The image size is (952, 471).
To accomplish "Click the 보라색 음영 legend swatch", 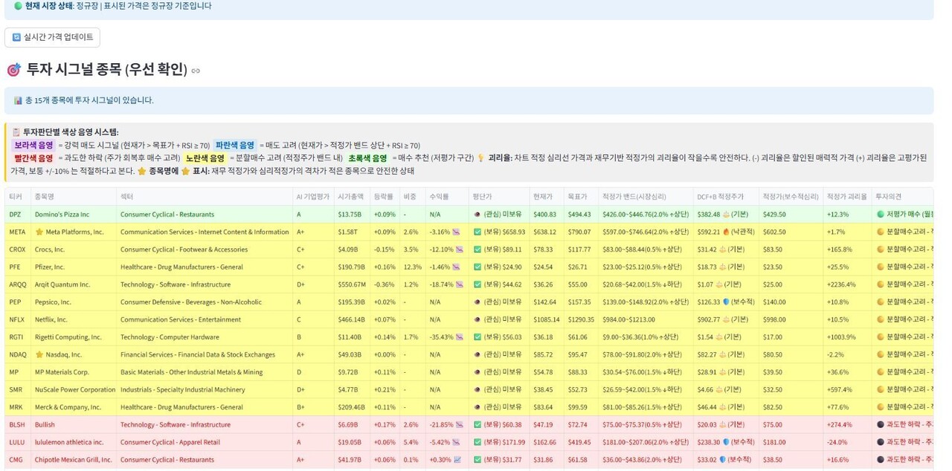I will pyautogui.click(x=33, y=146).
